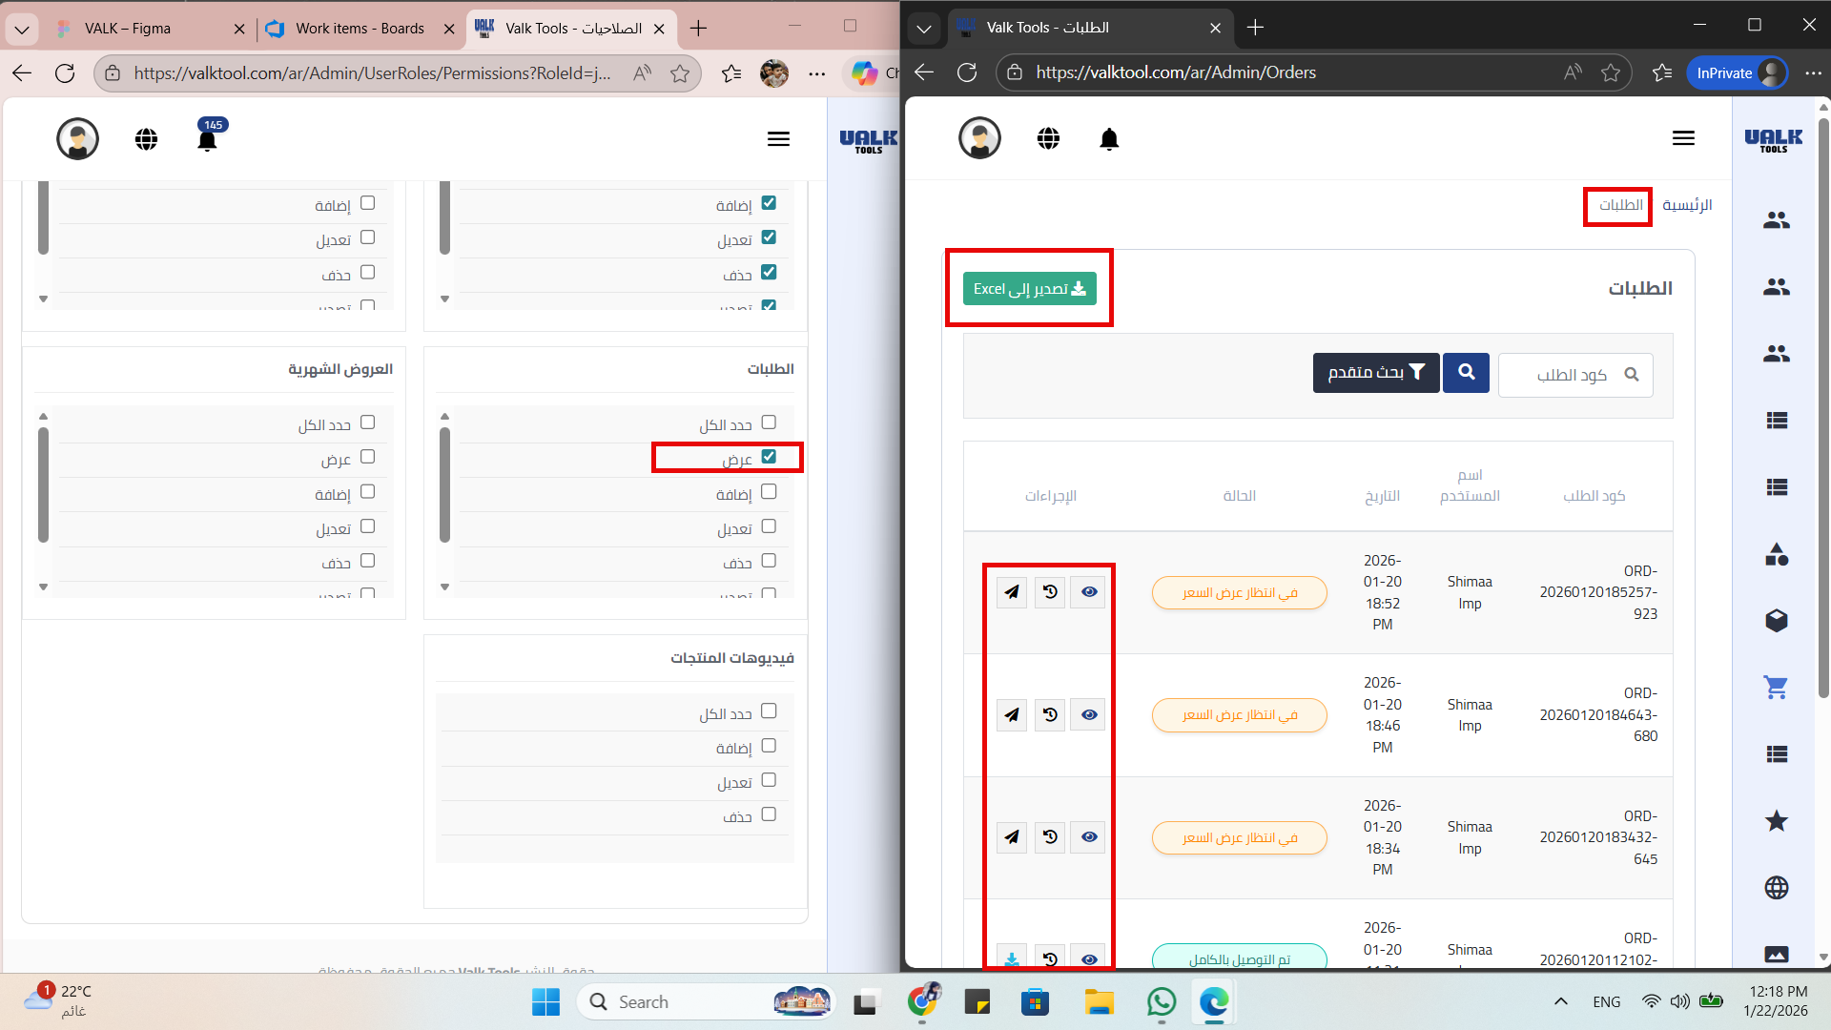The width and height of the screenshot is (1831, 1030).
Task: Check حدد الكل under العروض الشهرية
Action: [367, 422]
